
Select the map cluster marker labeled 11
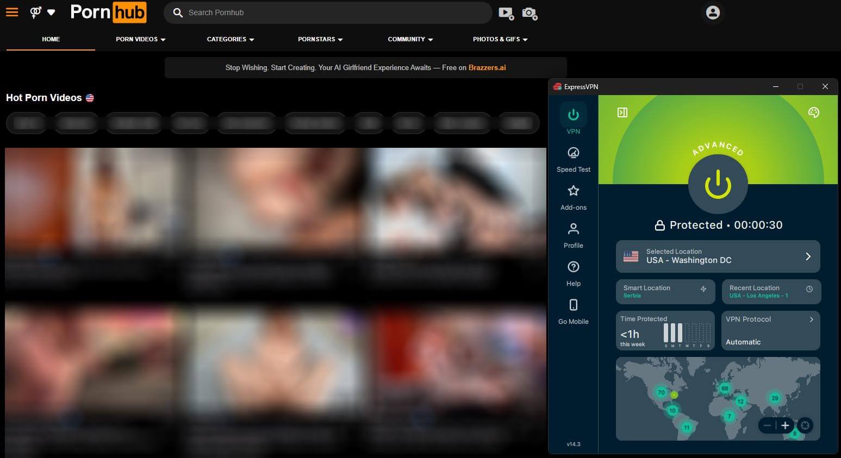(x=687, y=428)
